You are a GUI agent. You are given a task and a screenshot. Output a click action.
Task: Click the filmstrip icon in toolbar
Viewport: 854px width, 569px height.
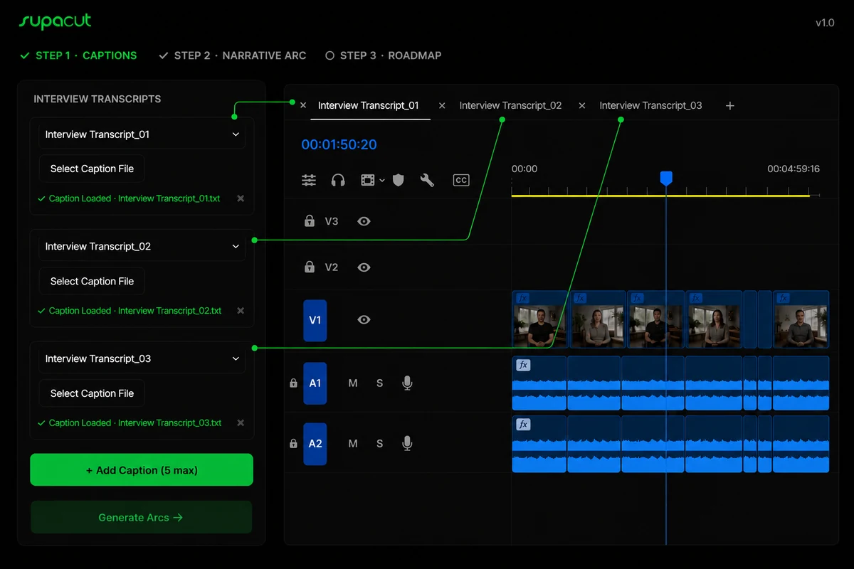pos(367,180)
